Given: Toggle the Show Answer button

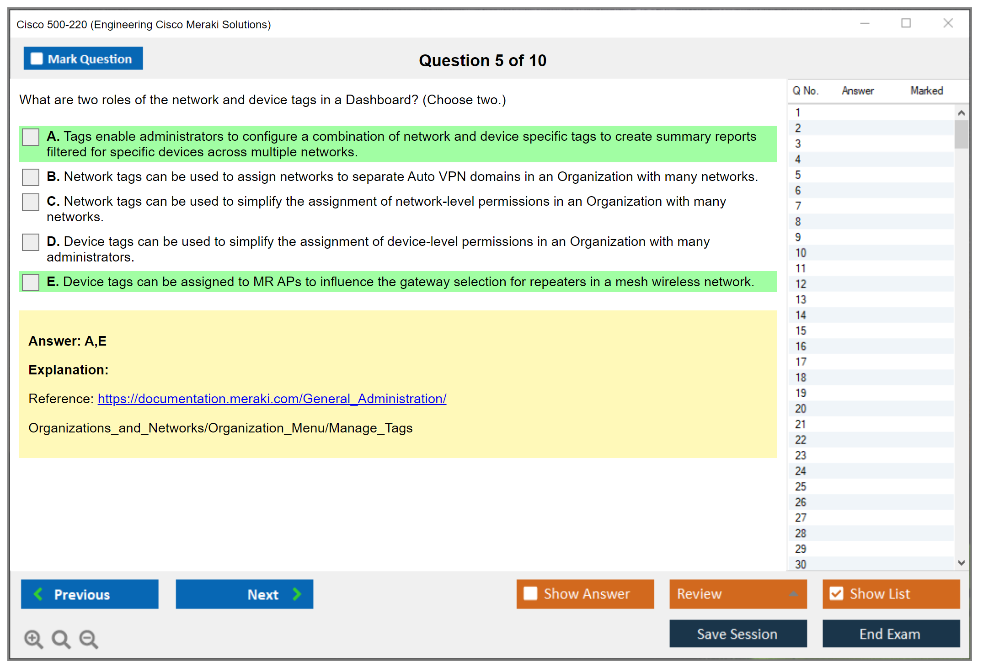Looking at the screenshot, I should click(585, 594).
